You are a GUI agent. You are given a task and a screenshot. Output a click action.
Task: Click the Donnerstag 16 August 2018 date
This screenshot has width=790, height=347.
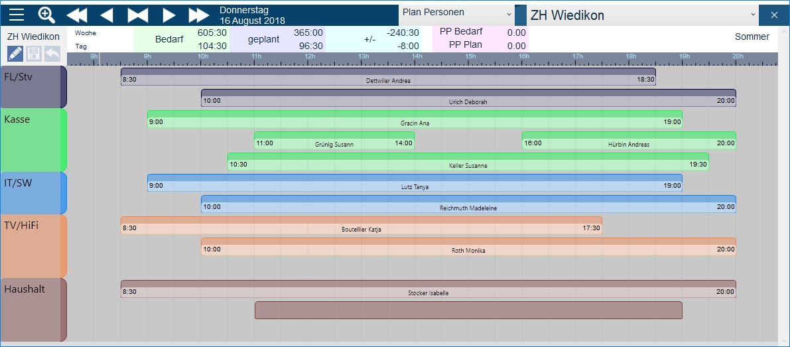coord(252,15)
